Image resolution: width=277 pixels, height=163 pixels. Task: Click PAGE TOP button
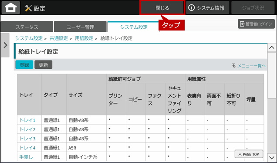pyautogui.click(x=249, y=154)
